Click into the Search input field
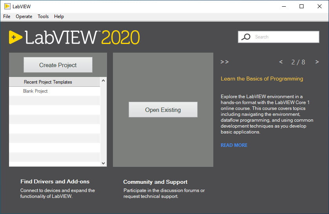Image resolution: width=329 pixels, height=214 pixels. click(279, 37)
